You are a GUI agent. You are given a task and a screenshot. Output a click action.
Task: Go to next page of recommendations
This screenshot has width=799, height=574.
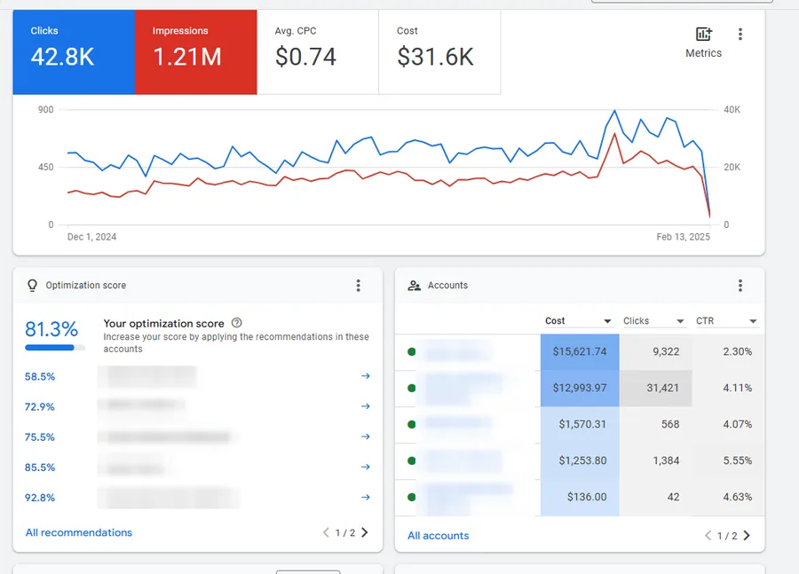point(364,532)
